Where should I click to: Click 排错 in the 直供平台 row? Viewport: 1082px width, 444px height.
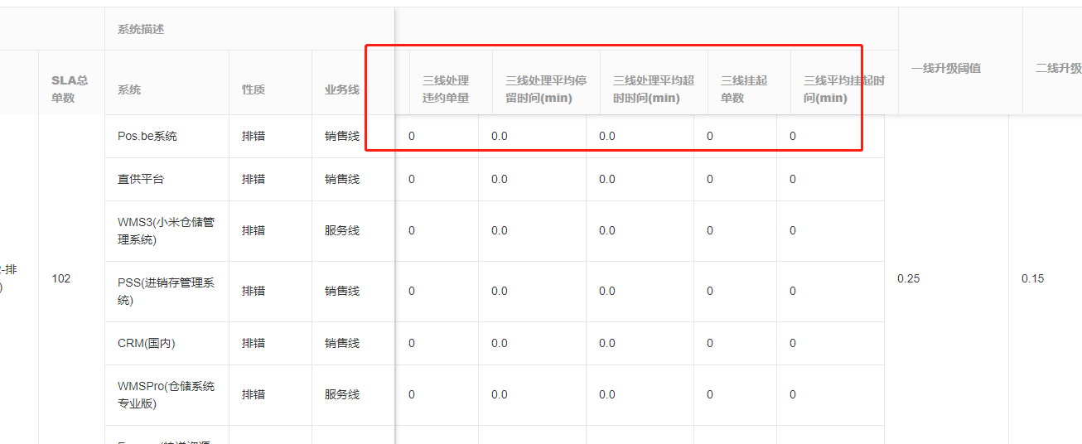254,179
